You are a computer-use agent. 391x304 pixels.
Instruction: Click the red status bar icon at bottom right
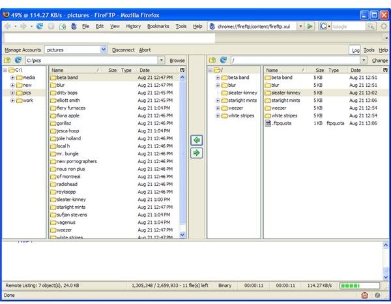coord(364,296)
